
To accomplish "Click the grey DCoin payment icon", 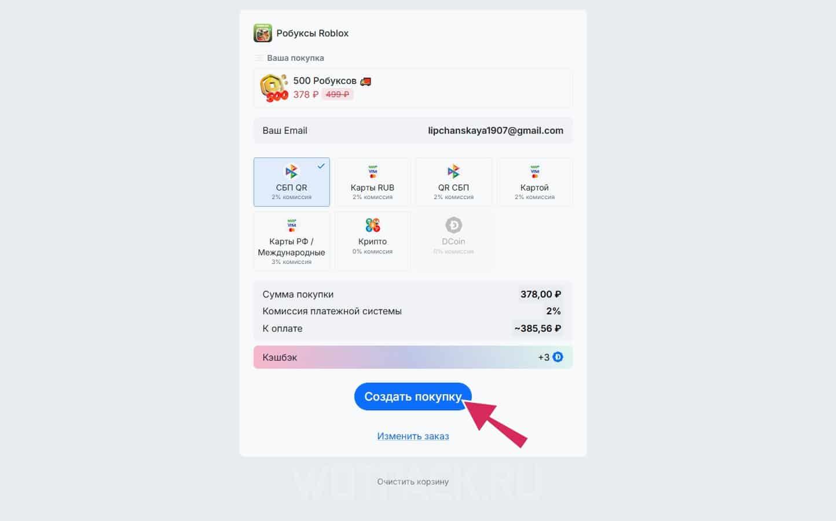I will tap(453, 225).
